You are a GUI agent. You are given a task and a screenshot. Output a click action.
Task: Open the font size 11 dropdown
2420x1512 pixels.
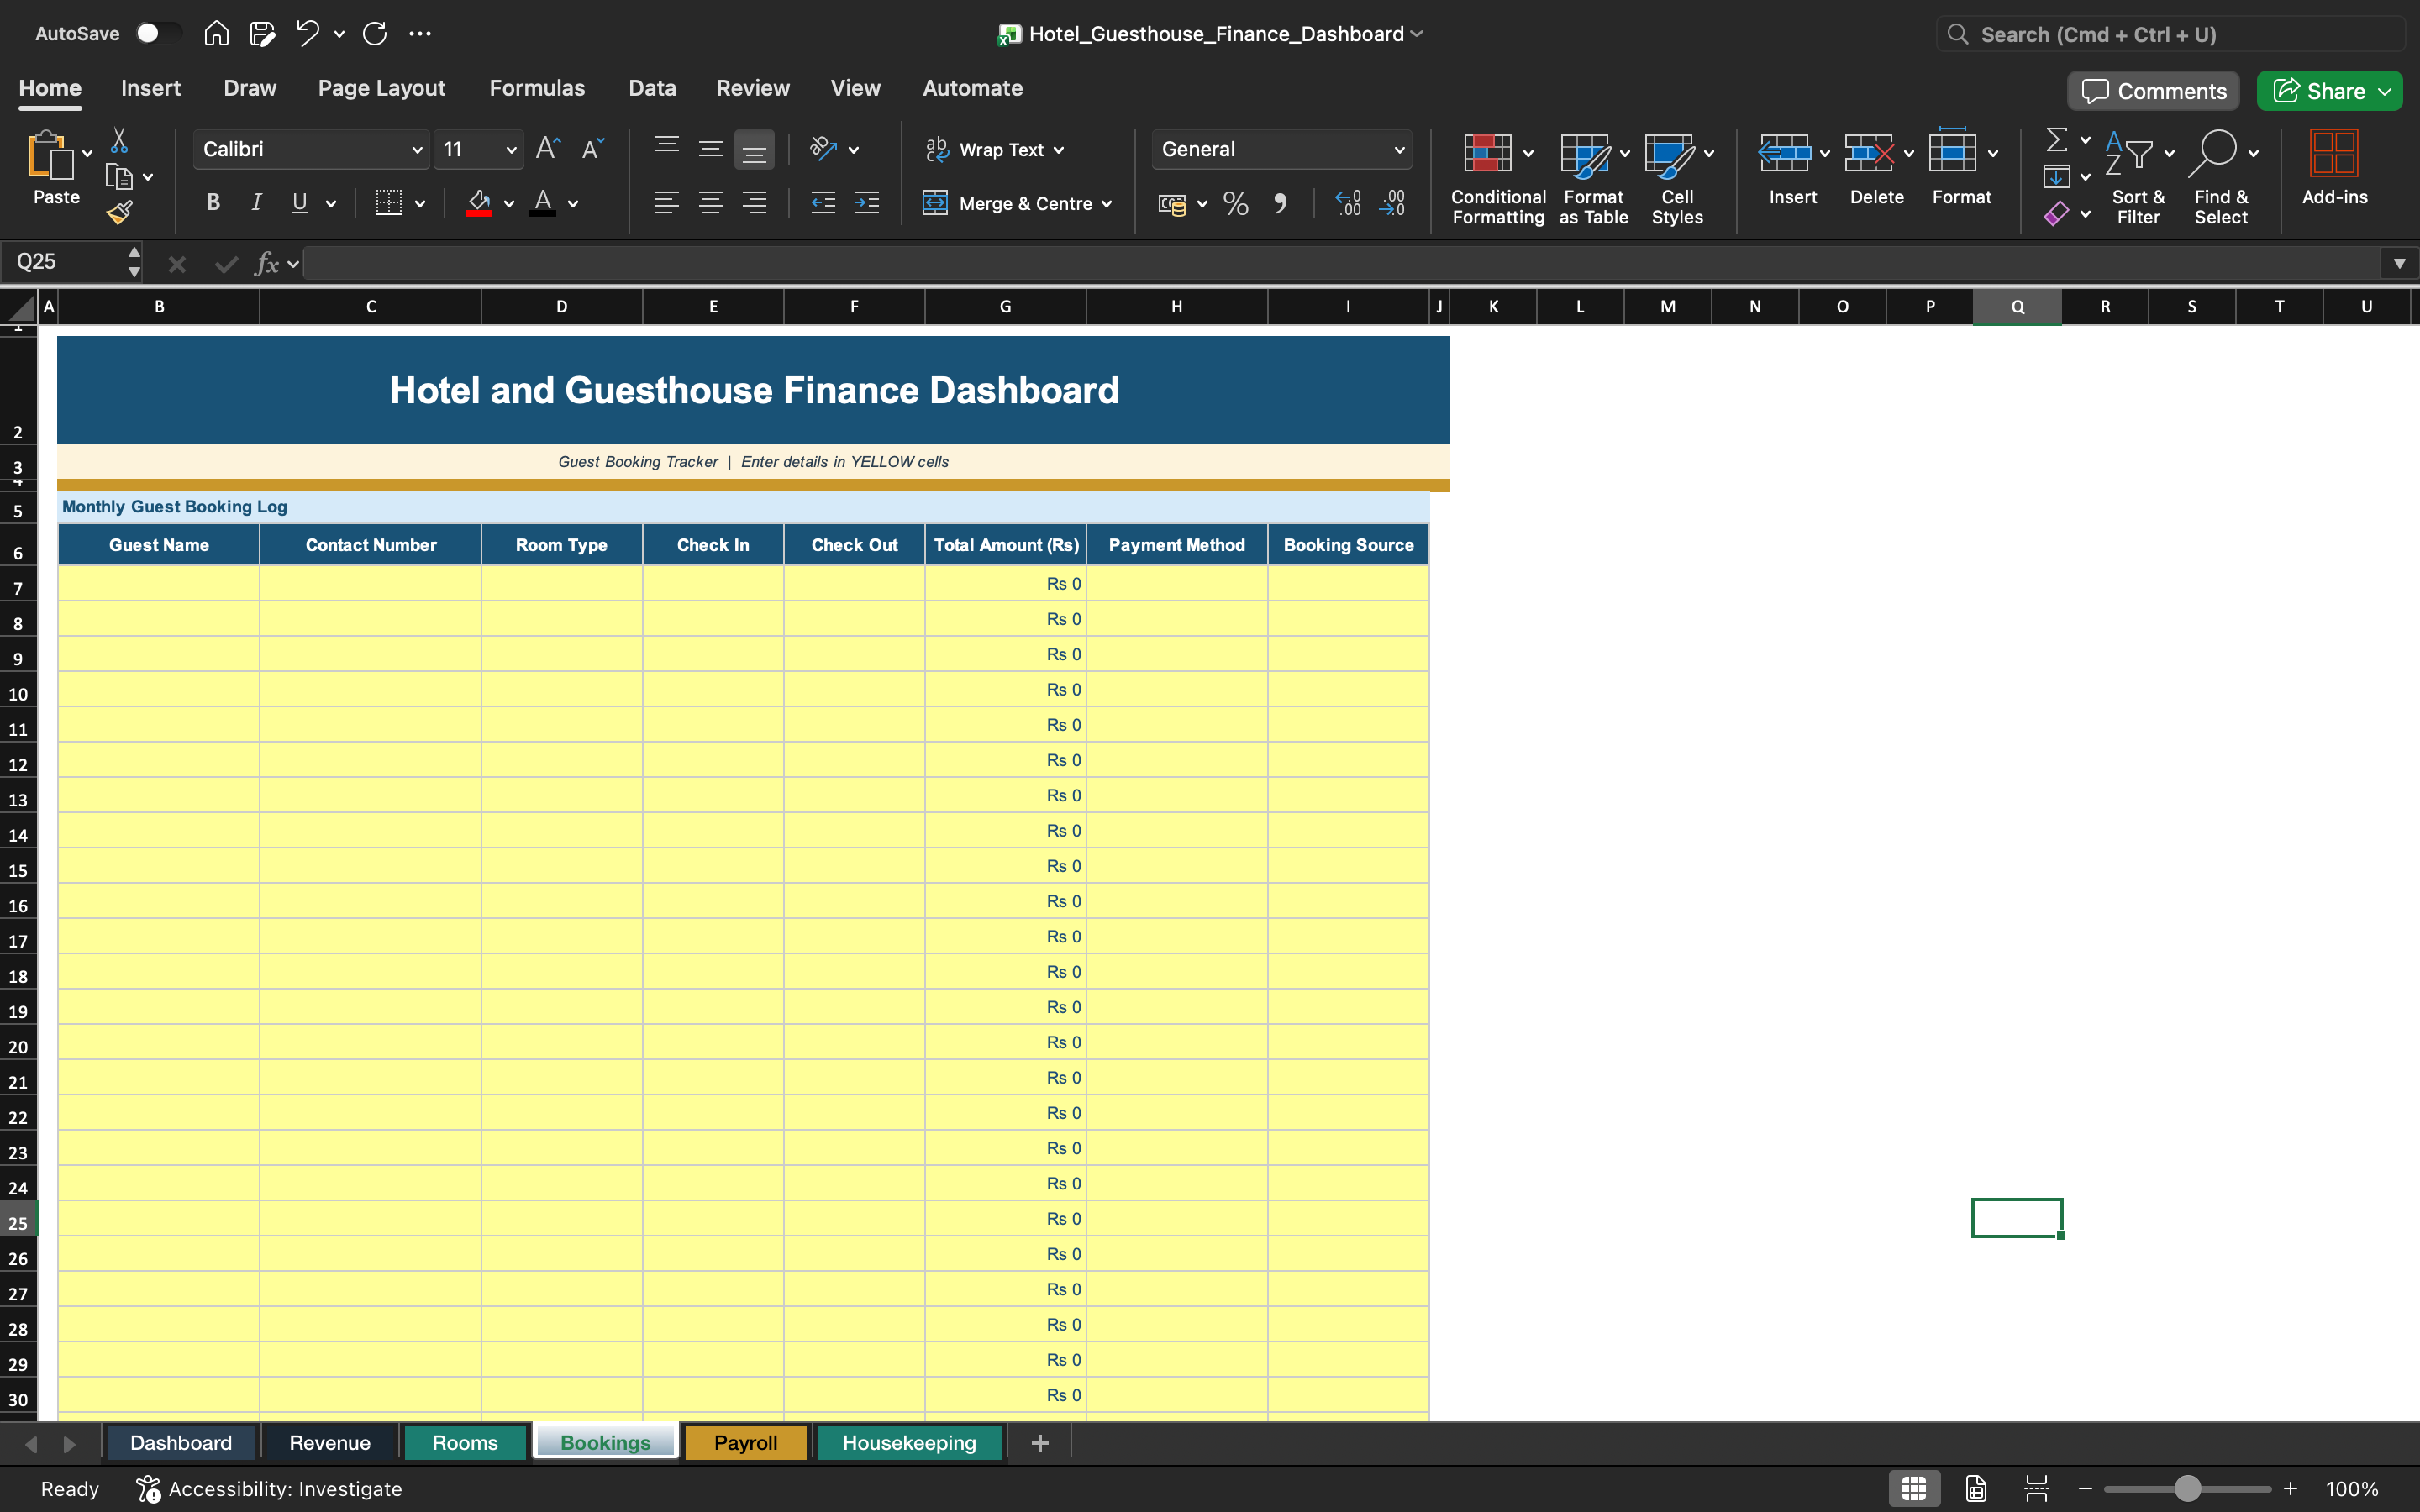click(511, 150)
